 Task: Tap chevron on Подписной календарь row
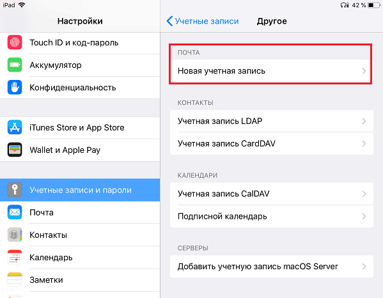point(364,216)
